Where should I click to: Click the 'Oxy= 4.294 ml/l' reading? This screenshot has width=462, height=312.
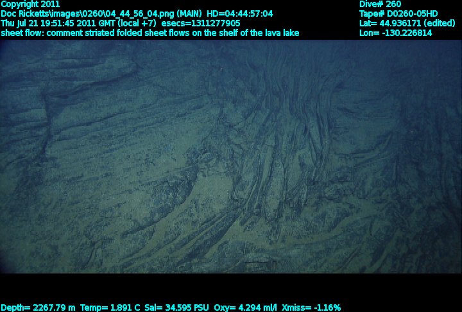pos(245,308)
